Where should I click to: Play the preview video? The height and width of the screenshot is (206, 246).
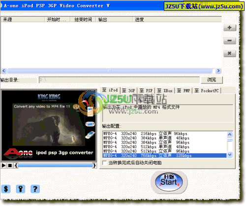point(3,166)
